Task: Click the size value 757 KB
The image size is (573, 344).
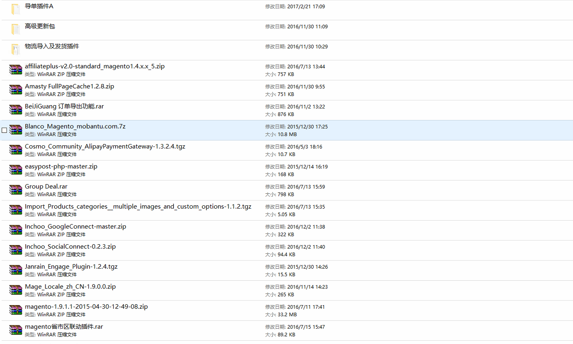Action: pyautogui.click(x=286, y=75)
